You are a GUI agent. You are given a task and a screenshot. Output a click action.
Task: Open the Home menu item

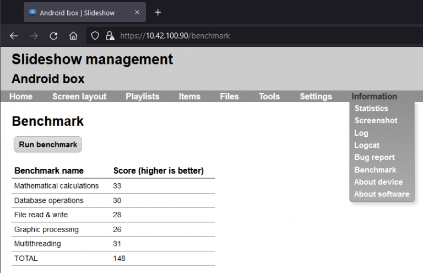pyautogui.click(x=21, y=97)
